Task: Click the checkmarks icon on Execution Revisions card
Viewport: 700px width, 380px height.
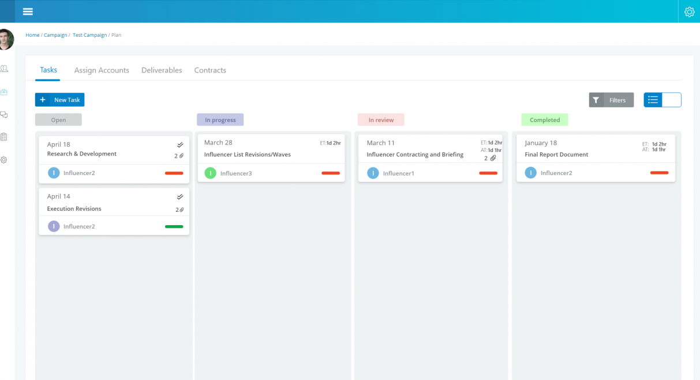Action: pos(179,196)
